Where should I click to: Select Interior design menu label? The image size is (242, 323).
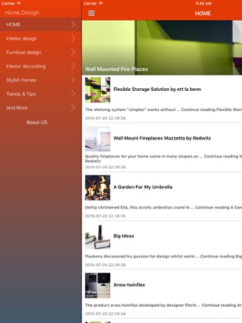[22, 38]
